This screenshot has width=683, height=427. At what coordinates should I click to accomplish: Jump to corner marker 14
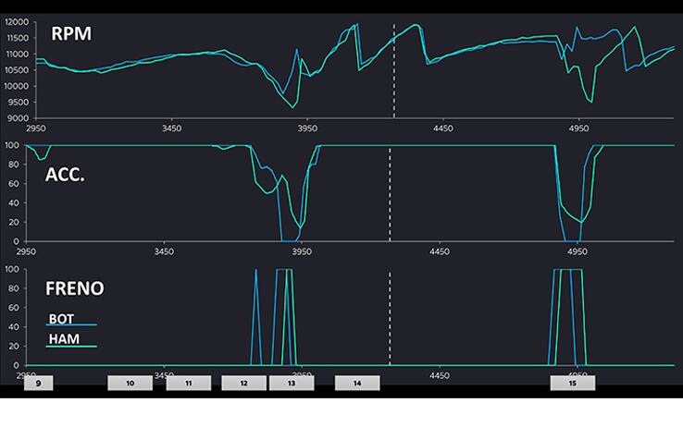pyautogui.click(x=356, y=383)
